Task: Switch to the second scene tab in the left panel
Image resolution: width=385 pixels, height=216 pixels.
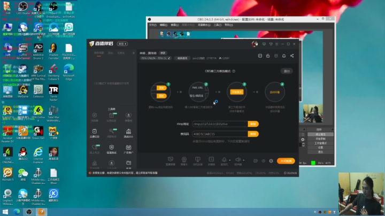Action: [111, 53]
